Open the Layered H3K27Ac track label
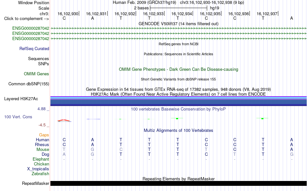The height and width of the screenshot is (191, 307). click(x=21, y=99)
